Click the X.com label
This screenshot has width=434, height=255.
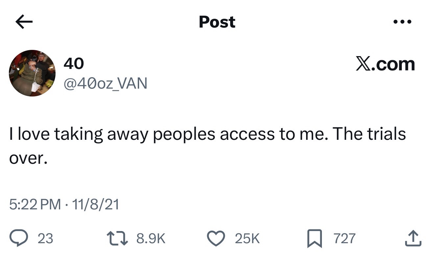[x=385, y=64]
